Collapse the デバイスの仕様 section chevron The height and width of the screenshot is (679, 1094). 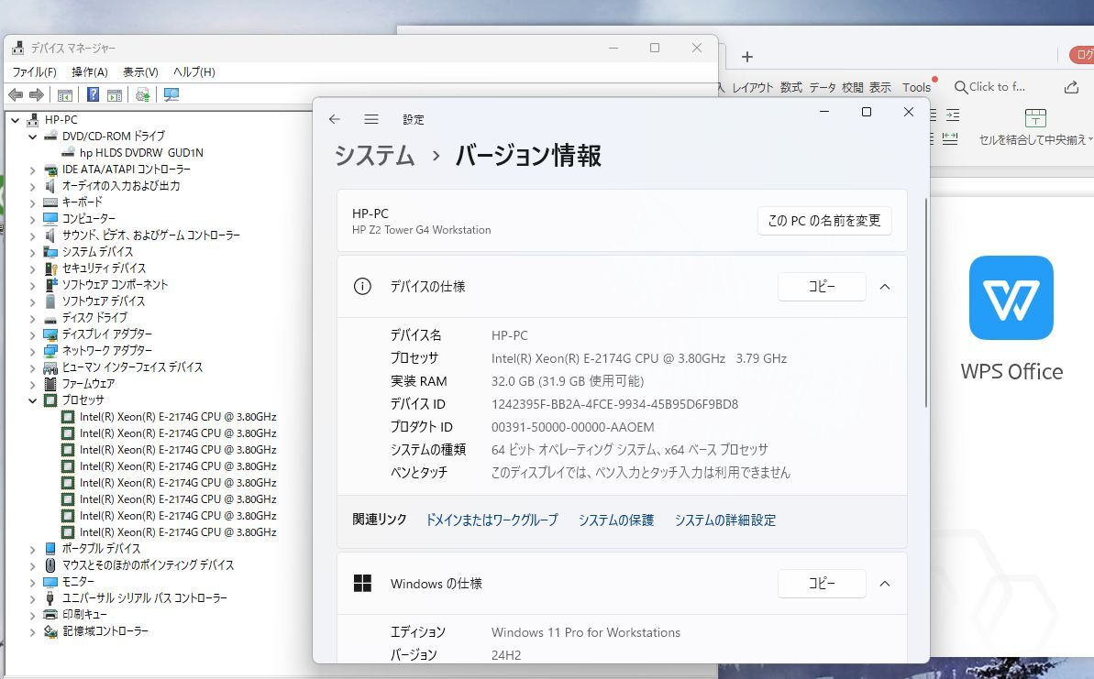[x=885, y=287]
